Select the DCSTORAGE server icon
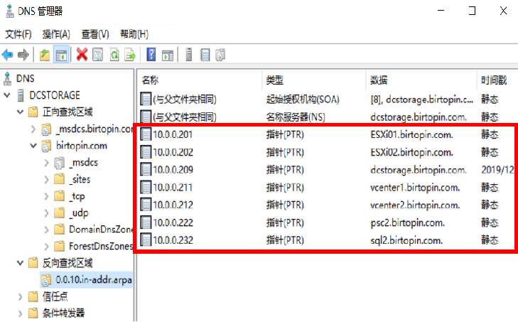This screenshot has height=322, width=518. pyautogui.click(x=21, y=95)
